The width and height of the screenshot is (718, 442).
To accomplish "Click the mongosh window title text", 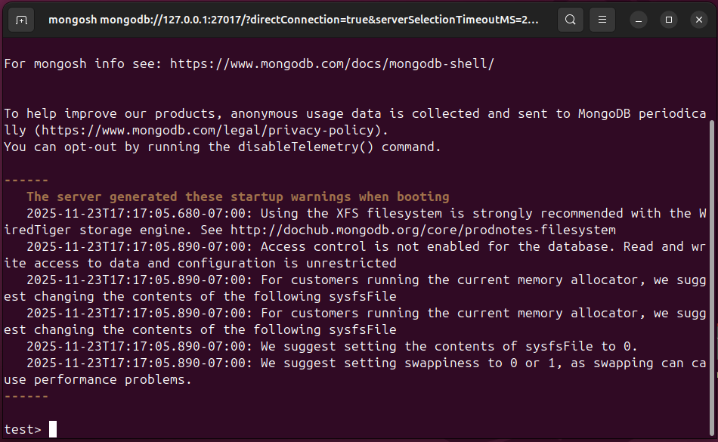I will click(x=293, y=20).
